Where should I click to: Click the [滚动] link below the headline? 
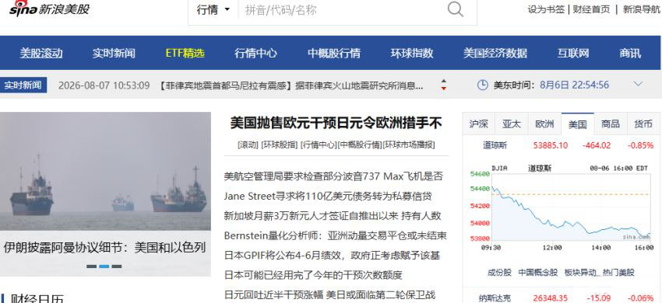pos(248,145)
